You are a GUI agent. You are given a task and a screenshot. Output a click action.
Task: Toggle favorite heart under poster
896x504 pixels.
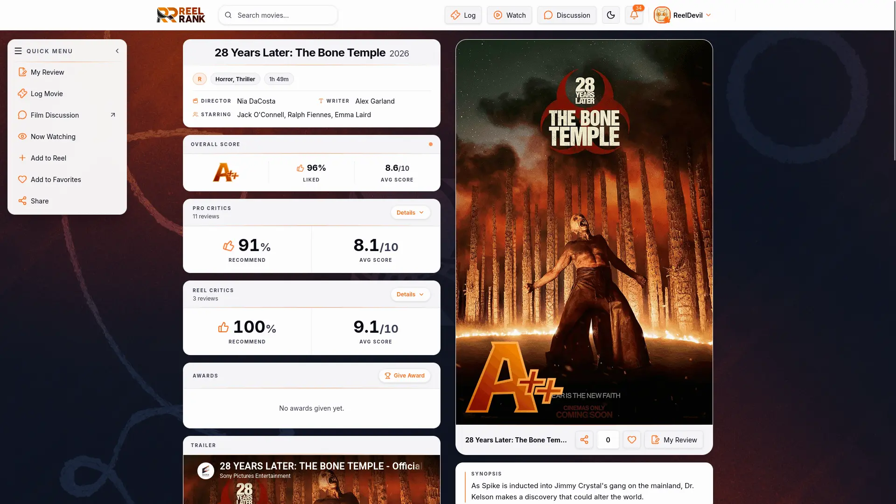(632, 440)
